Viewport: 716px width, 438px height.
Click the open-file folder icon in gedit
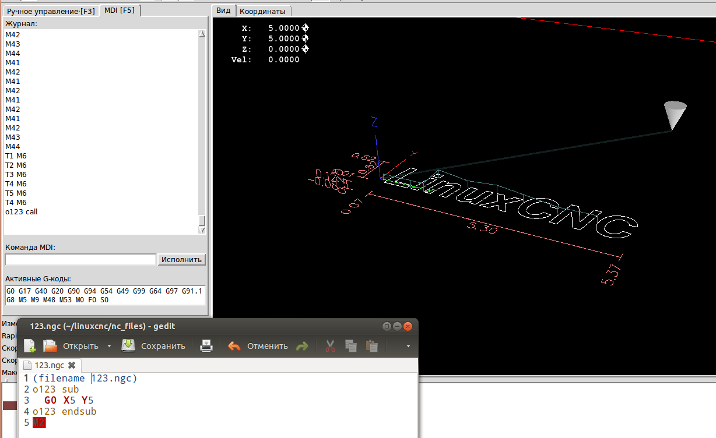[50, 346]
